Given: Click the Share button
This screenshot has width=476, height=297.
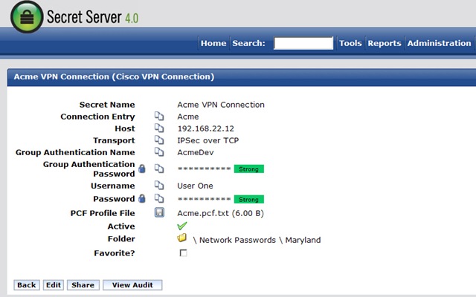Looking at the screenshot, I should (x=83, y=285).
